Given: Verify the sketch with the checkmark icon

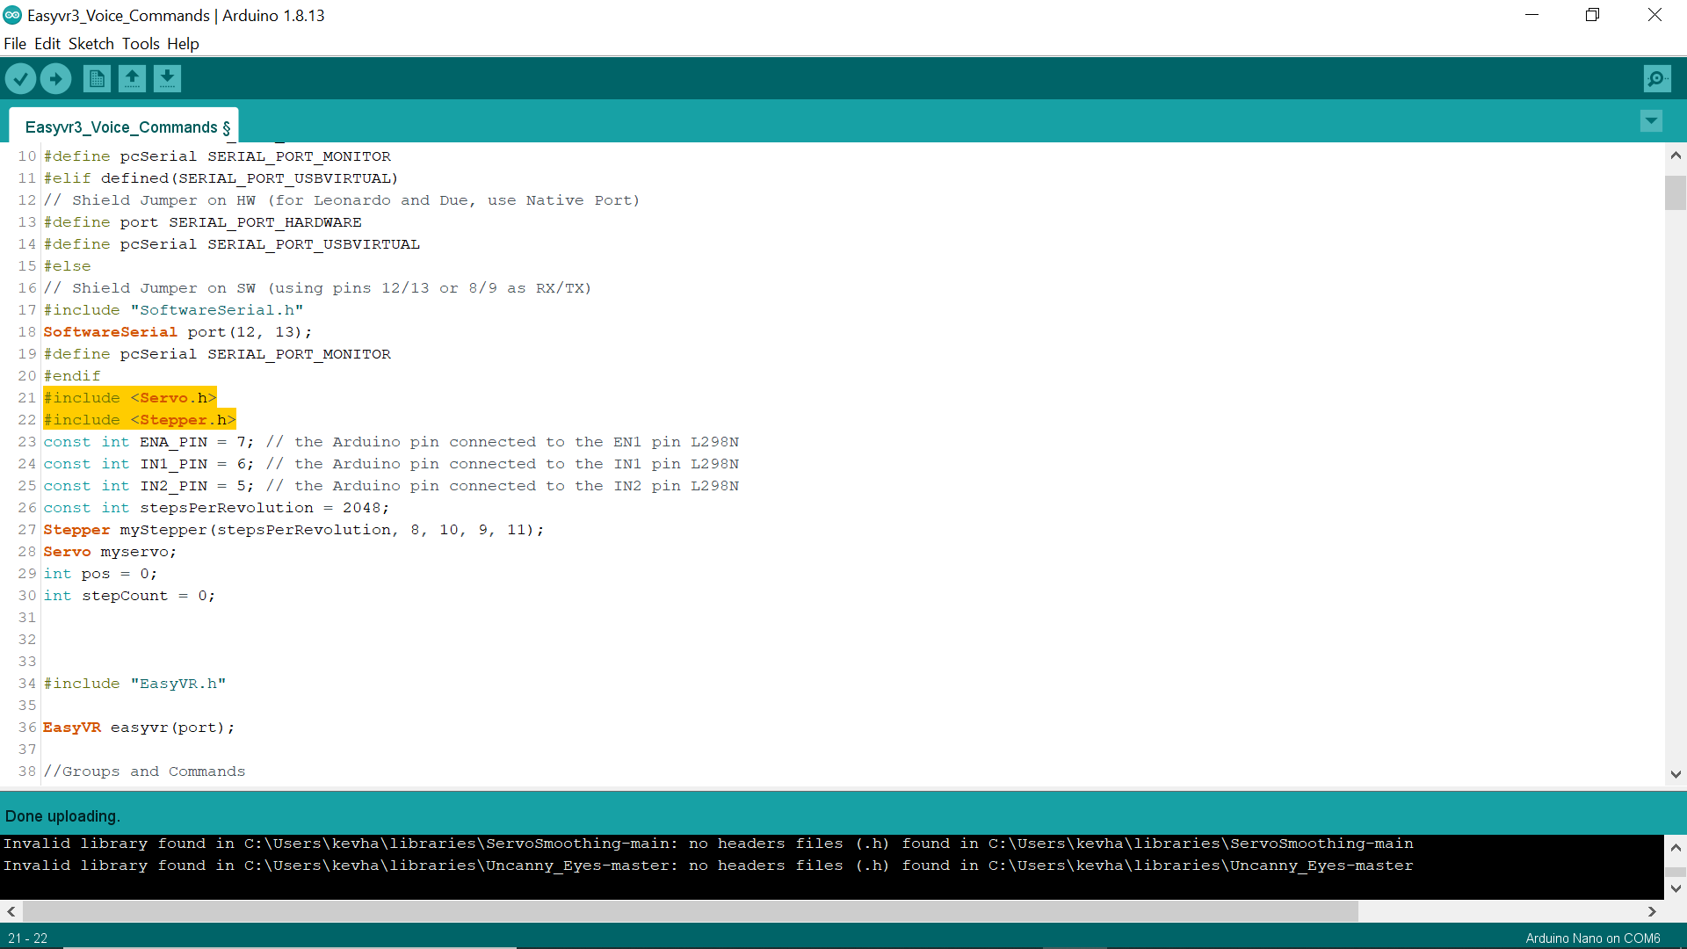Looking at the screenshot, I should [x=20, y=78].
